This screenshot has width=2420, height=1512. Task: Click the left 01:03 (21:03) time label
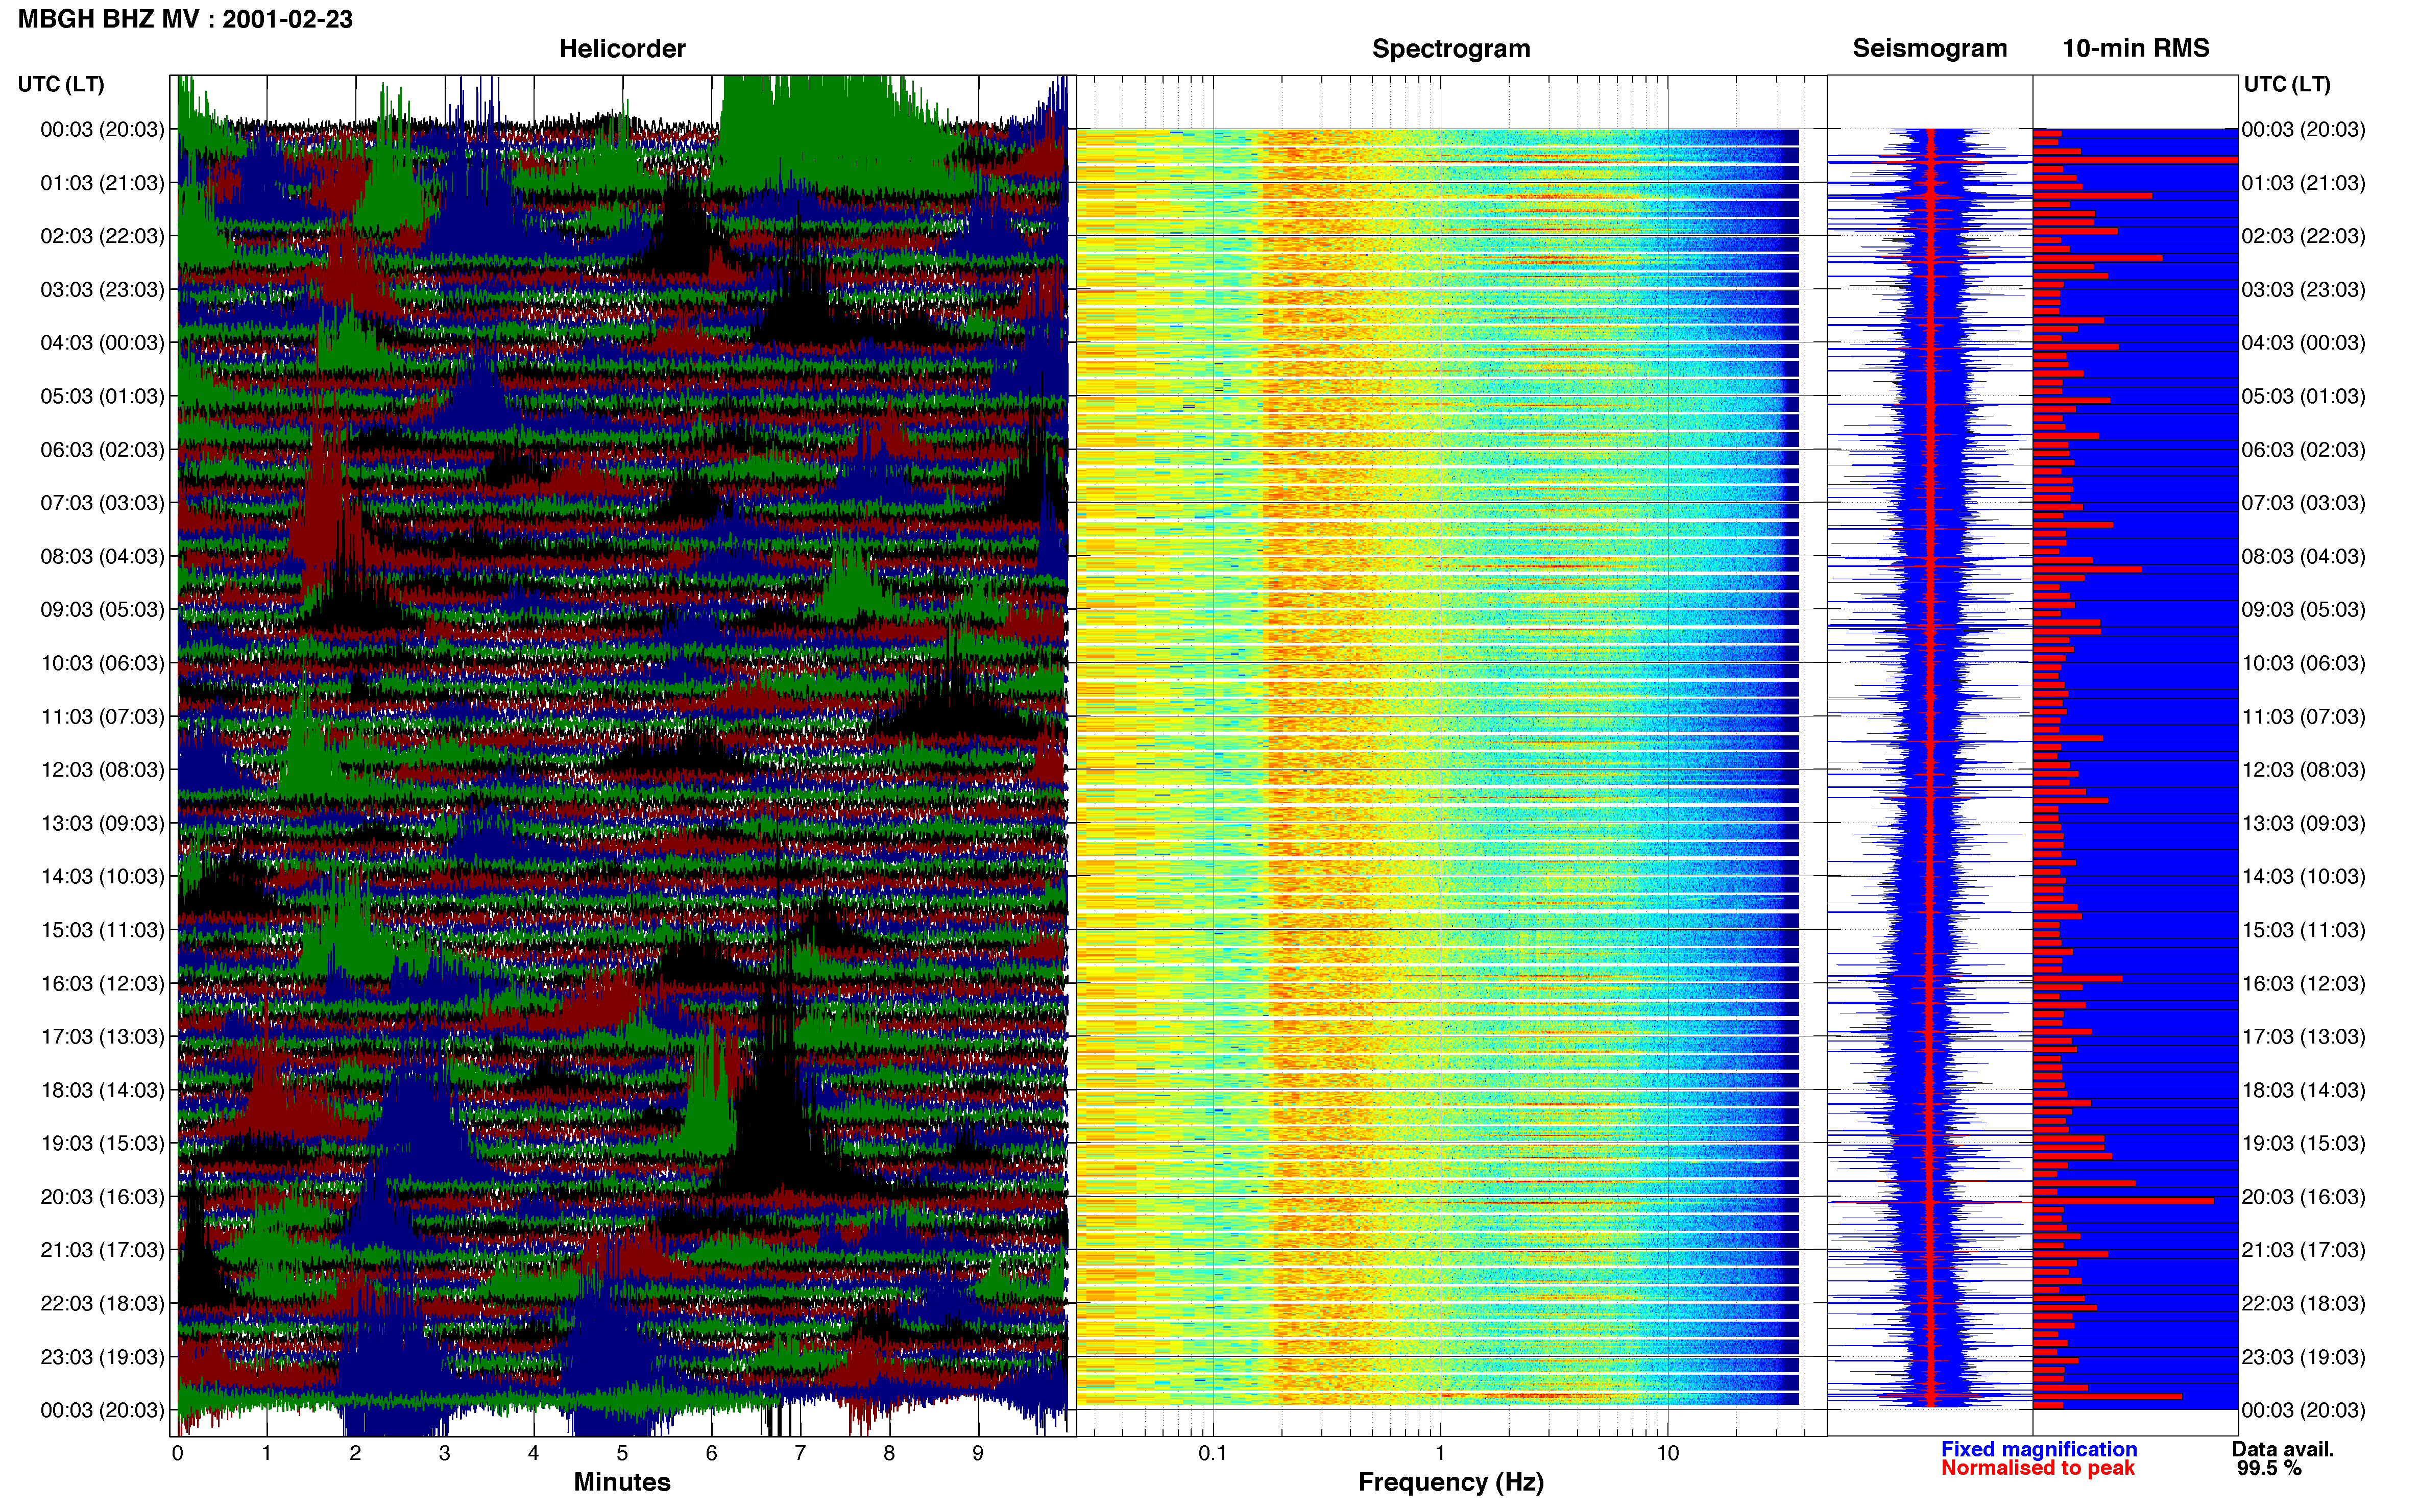point(102,183)
